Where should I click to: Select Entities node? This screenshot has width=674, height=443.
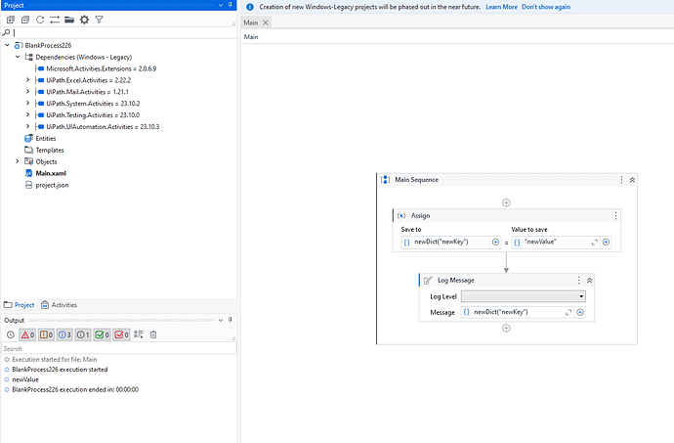coord(46,138)
